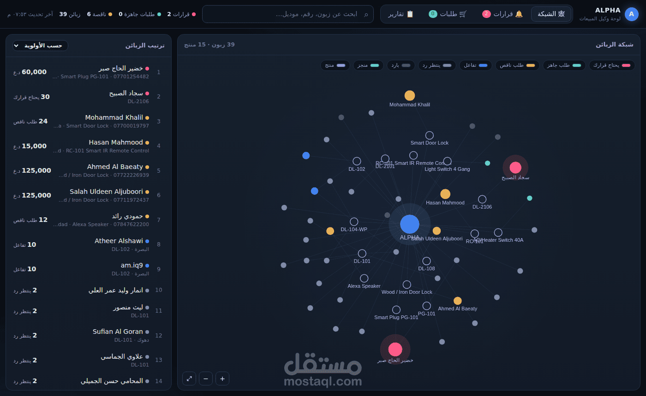
Task: Select the DL-108 product node
Action: [x=426, y=261]
